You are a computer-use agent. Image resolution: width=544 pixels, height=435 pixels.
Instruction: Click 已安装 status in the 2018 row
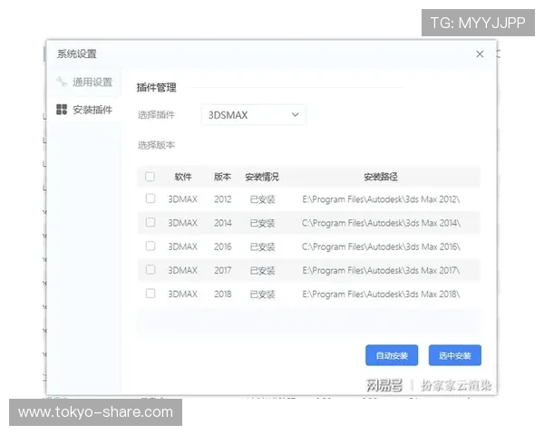tap(263, 295)
